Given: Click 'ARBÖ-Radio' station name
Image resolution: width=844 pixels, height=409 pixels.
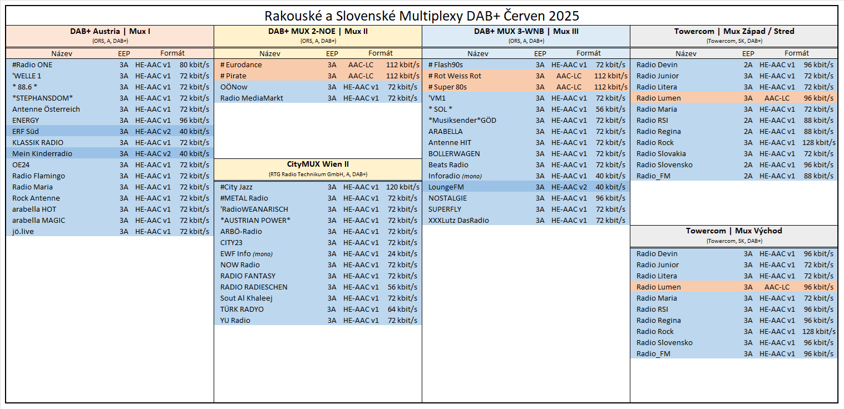Looking at the screenshot, I should tap(241, 231).
